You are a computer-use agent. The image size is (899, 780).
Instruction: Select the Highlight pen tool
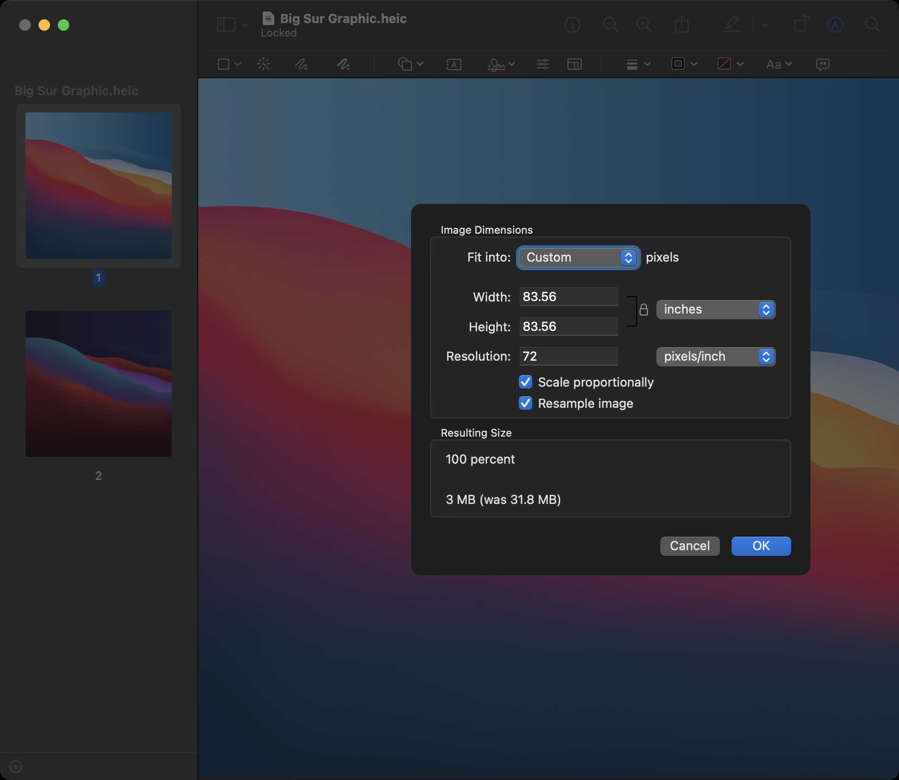(732, 24)
